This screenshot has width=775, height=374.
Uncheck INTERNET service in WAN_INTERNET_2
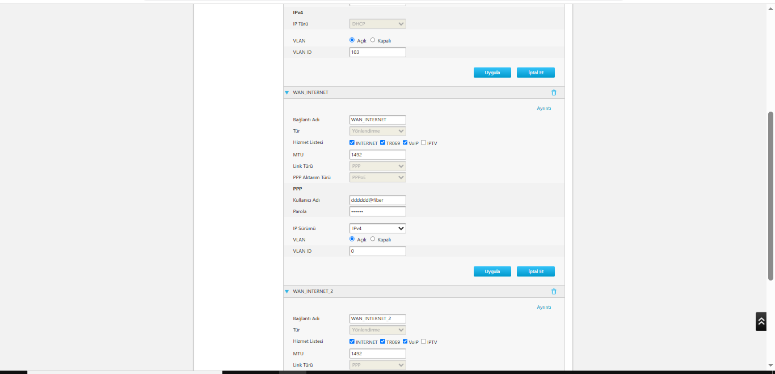(352, 342)
